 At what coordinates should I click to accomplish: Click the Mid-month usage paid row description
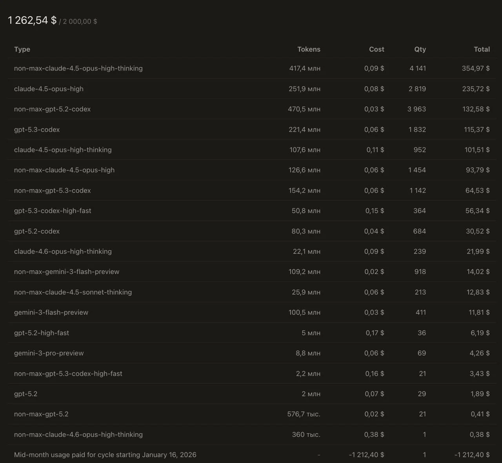point(105,455)
